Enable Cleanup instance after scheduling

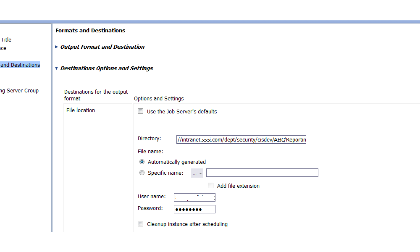140,223
